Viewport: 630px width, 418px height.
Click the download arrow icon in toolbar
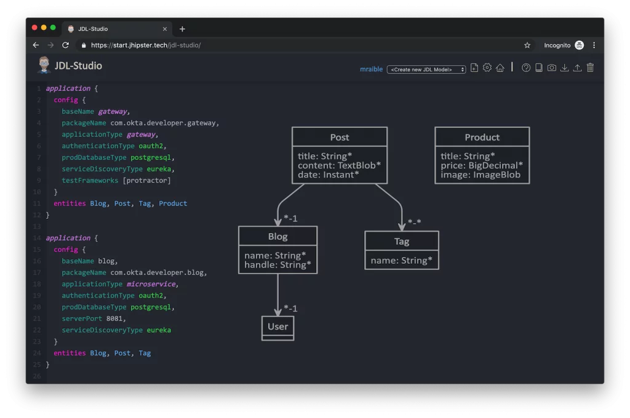(565, 68)
